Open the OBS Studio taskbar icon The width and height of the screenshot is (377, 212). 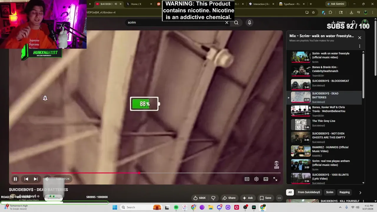pyautogui.click(x=245, y=207)
